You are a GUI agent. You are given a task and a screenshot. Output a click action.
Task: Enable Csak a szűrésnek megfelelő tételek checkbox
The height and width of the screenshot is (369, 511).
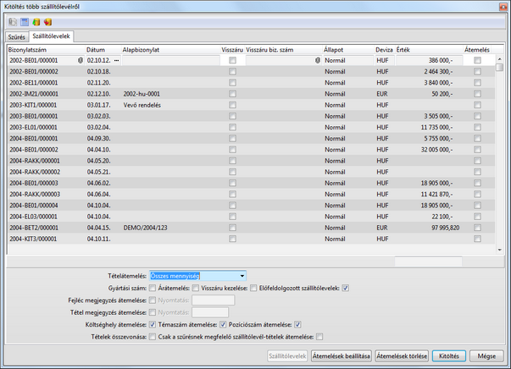pyautogui.click(x=319, y=337)
